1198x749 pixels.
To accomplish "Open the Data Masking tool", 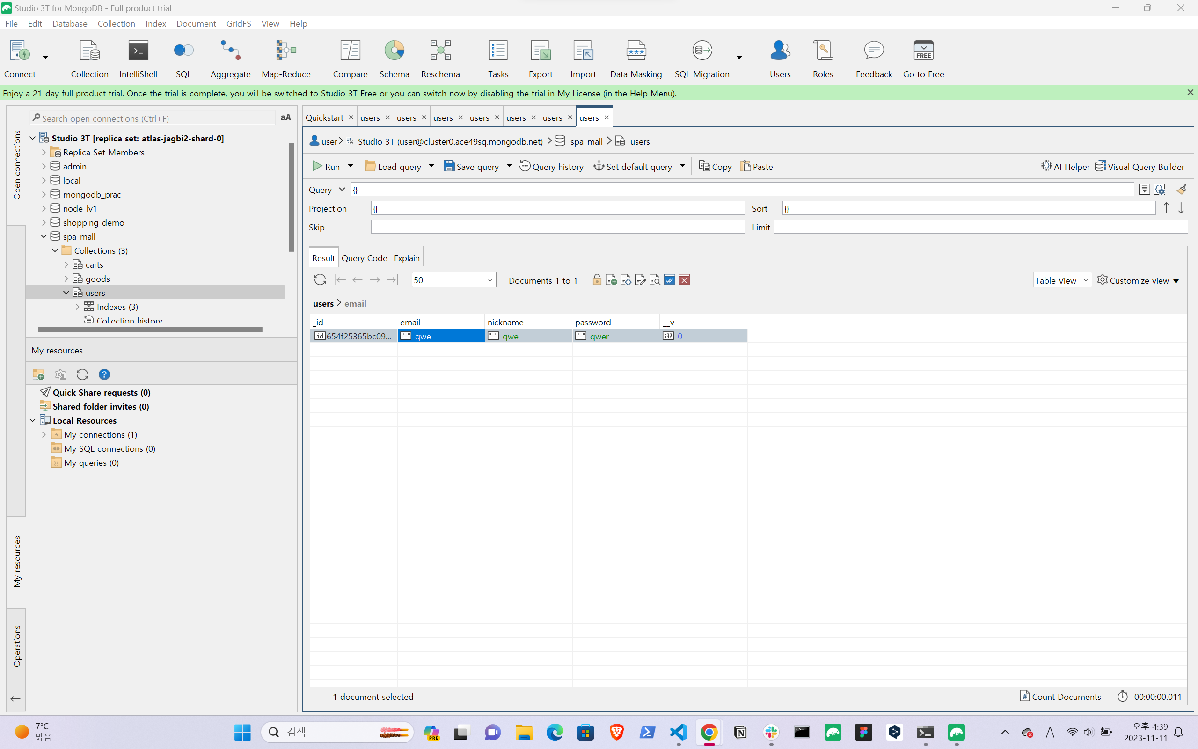I will tap(636, 59).
